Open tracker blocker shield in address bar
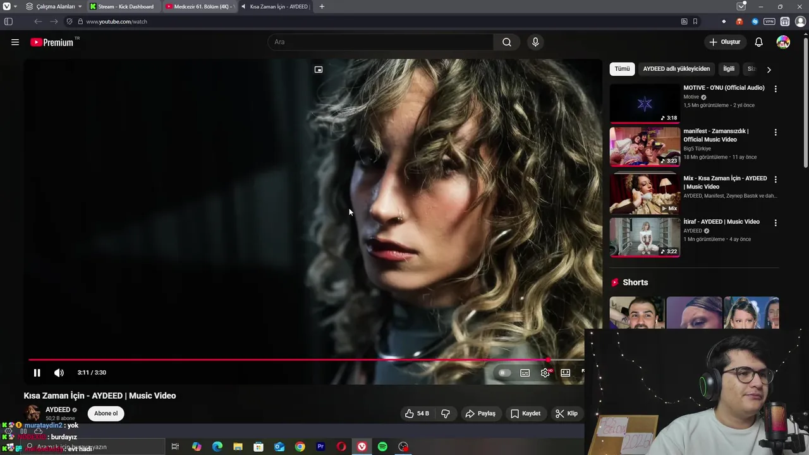The image size is (809, 455). click(x=70, y=21)
